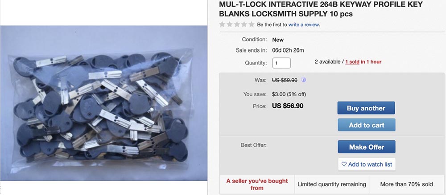This screenshot has width=446, height=195.
Task: Click the second rating star
Action: point(230,24)
